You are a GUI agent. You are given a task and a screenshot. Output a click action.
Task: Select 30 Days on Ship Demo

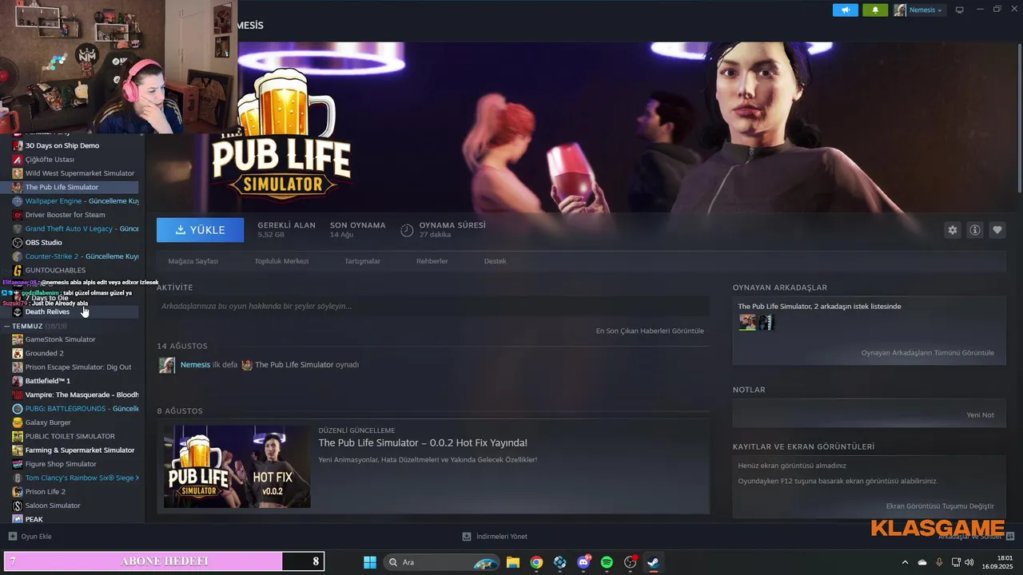pos(62,146)
